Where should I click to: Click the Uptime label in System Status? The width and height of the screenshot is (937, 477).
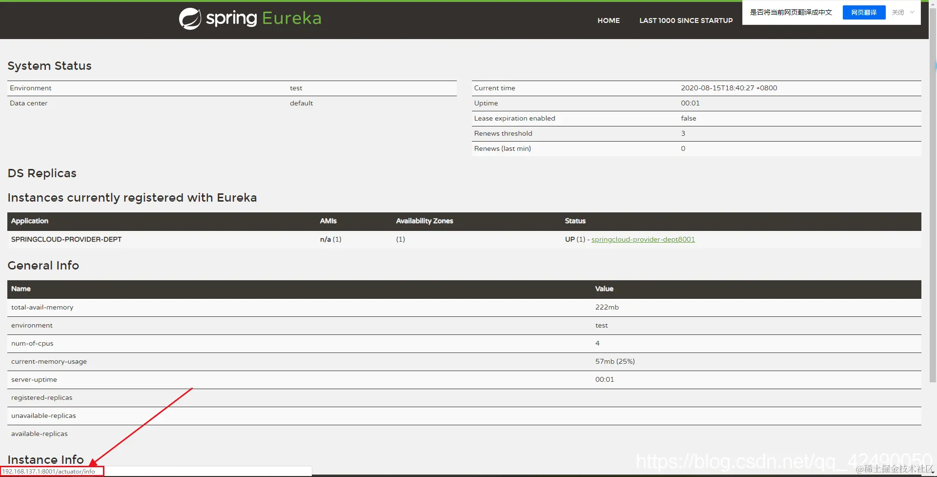pos(486,103)
